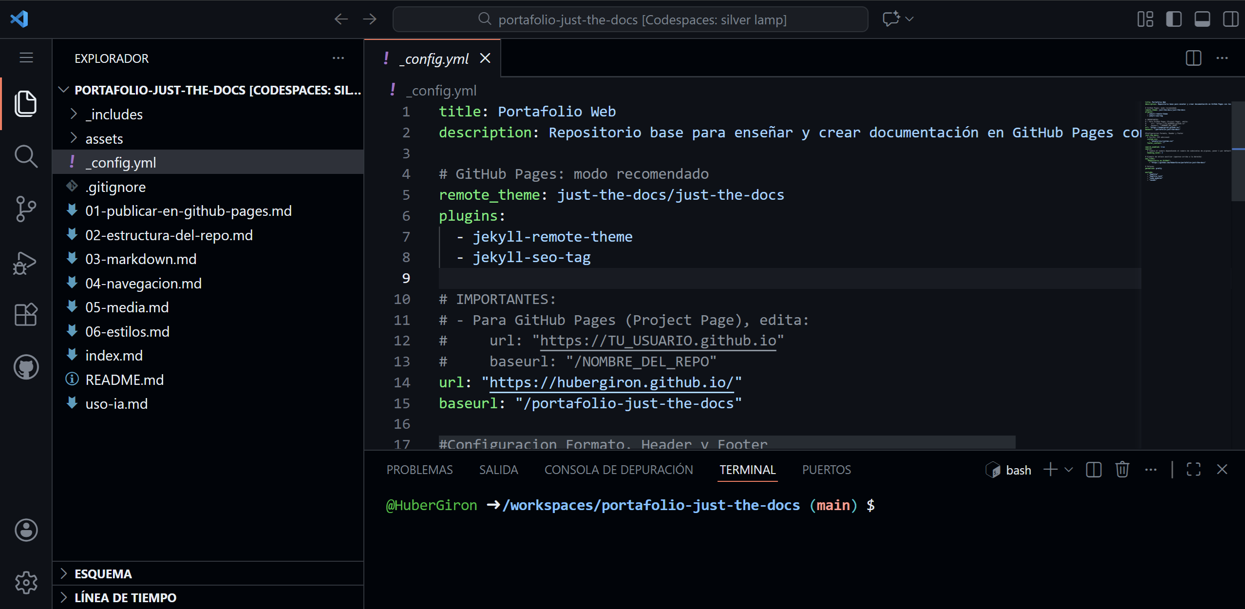Image resolution: width=1245 pixels, height=609 pixels.
Task: Switch to the PROBLEMAS tab
Action: coord(419,469)
